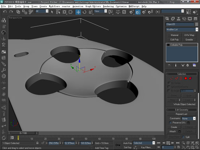Click Play Animation button
The width and height of the screenshot is (200, 150).
168,143
